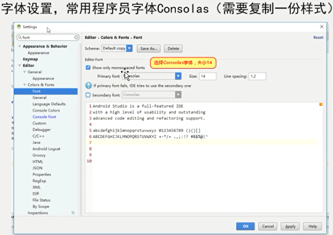Clear the font search field with the X icon
Image resolution: width=333 pixels, height=235 pixels.
(x=76, y=37)
